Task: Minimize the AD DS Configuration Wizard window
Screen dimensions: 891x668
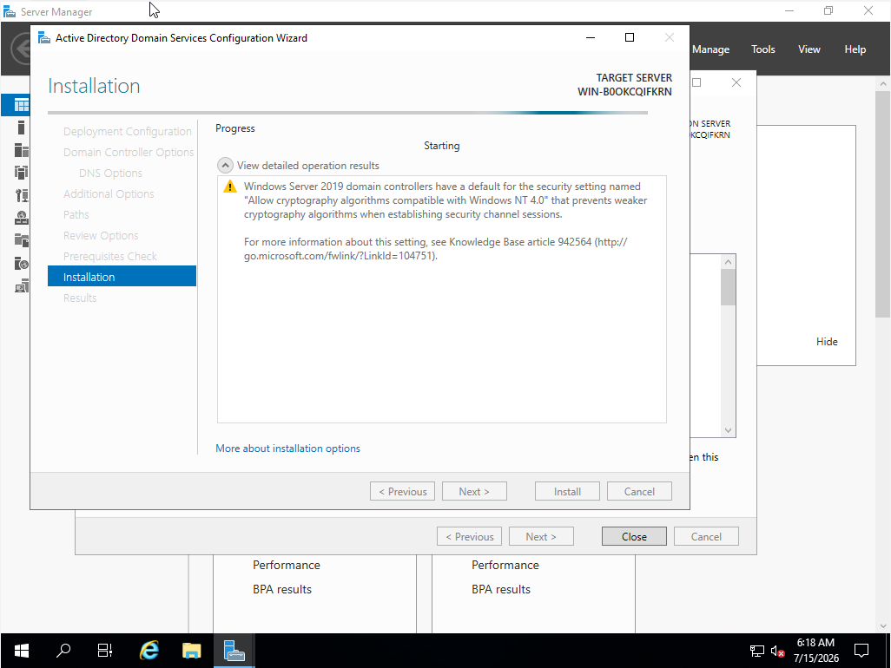Action: point(591,37)
